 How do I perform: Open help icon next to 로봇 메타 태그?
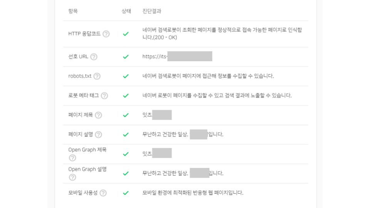[104, 96]
